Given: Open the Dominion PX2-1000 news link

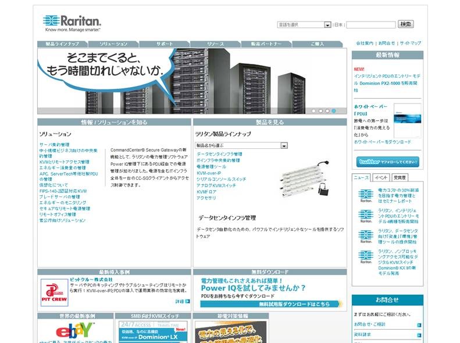Looking at the screenshot, I should [387, 83].
